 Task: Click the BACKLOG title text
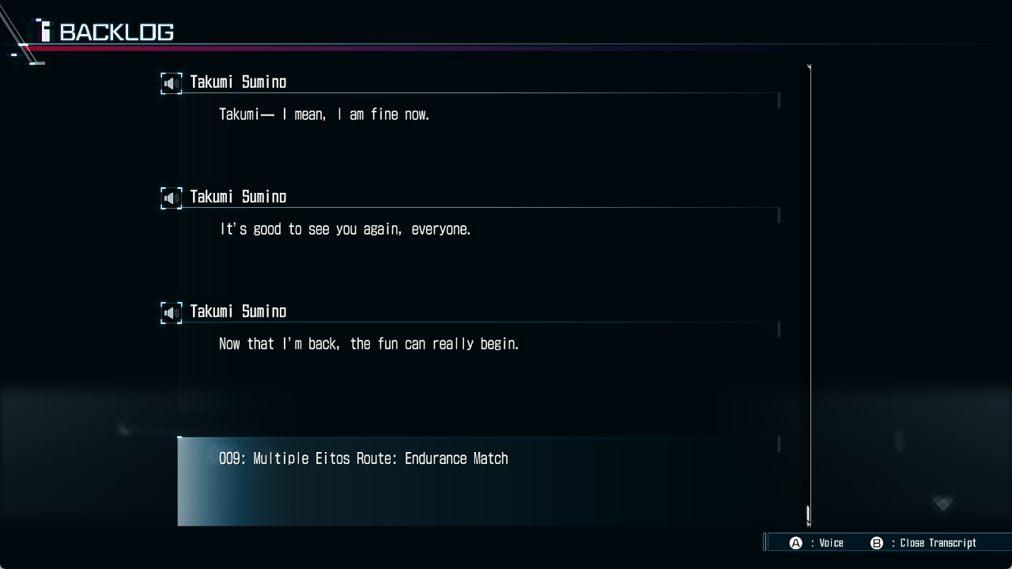coord(117,32)
